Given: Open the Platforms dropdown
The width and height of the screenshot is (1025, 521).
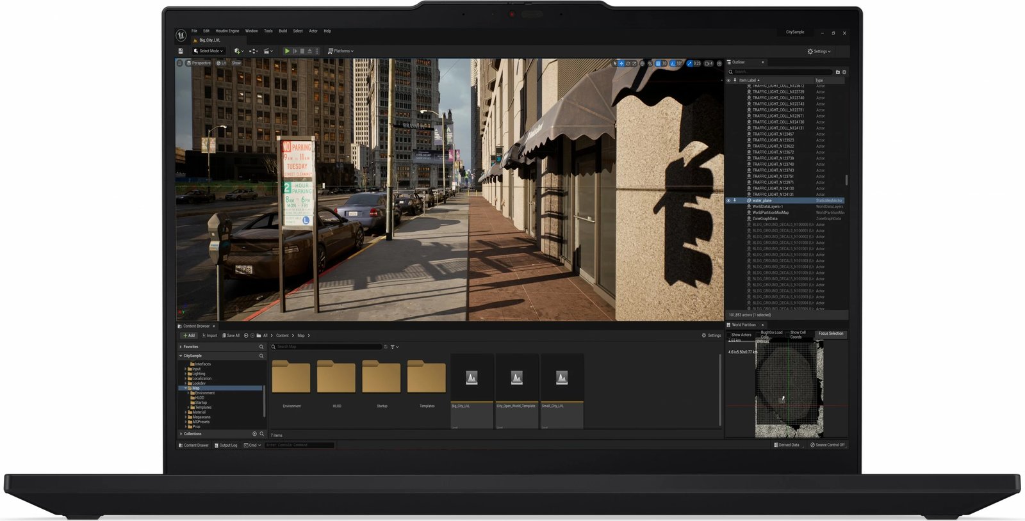Looking at the screenshot, I should (x=341, y=51).
